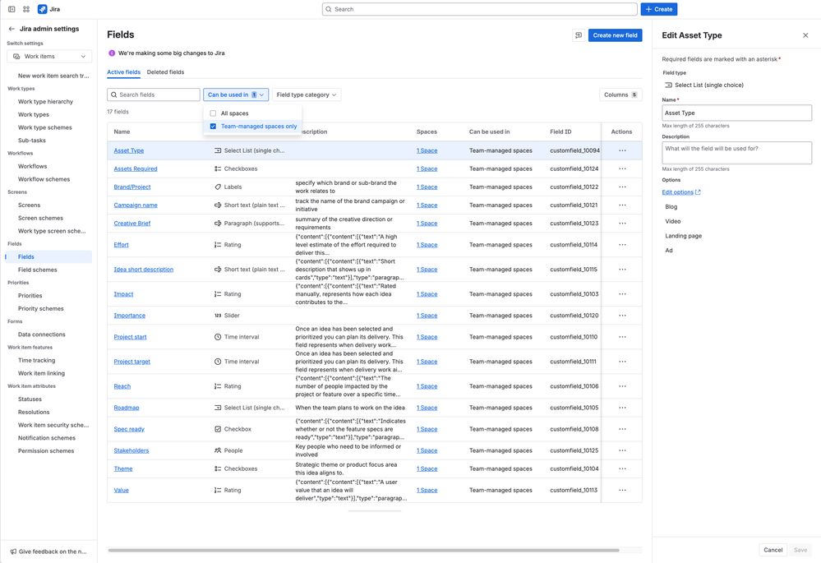Open the Creative Brief field link
The height and width of the screenshot is (563, 821).
click(x=132, y=223)
